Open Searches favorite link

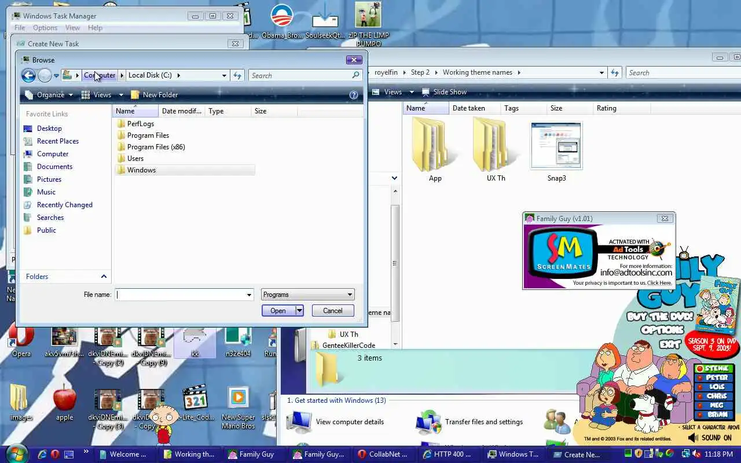50,218
